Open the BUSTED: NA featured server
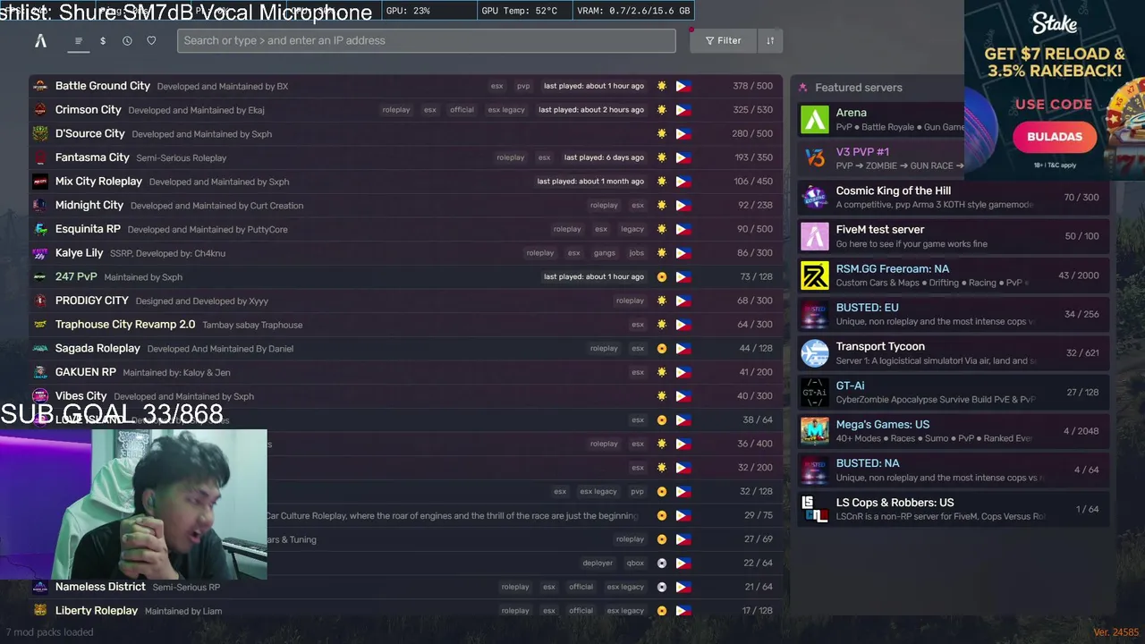 point(953,470)
